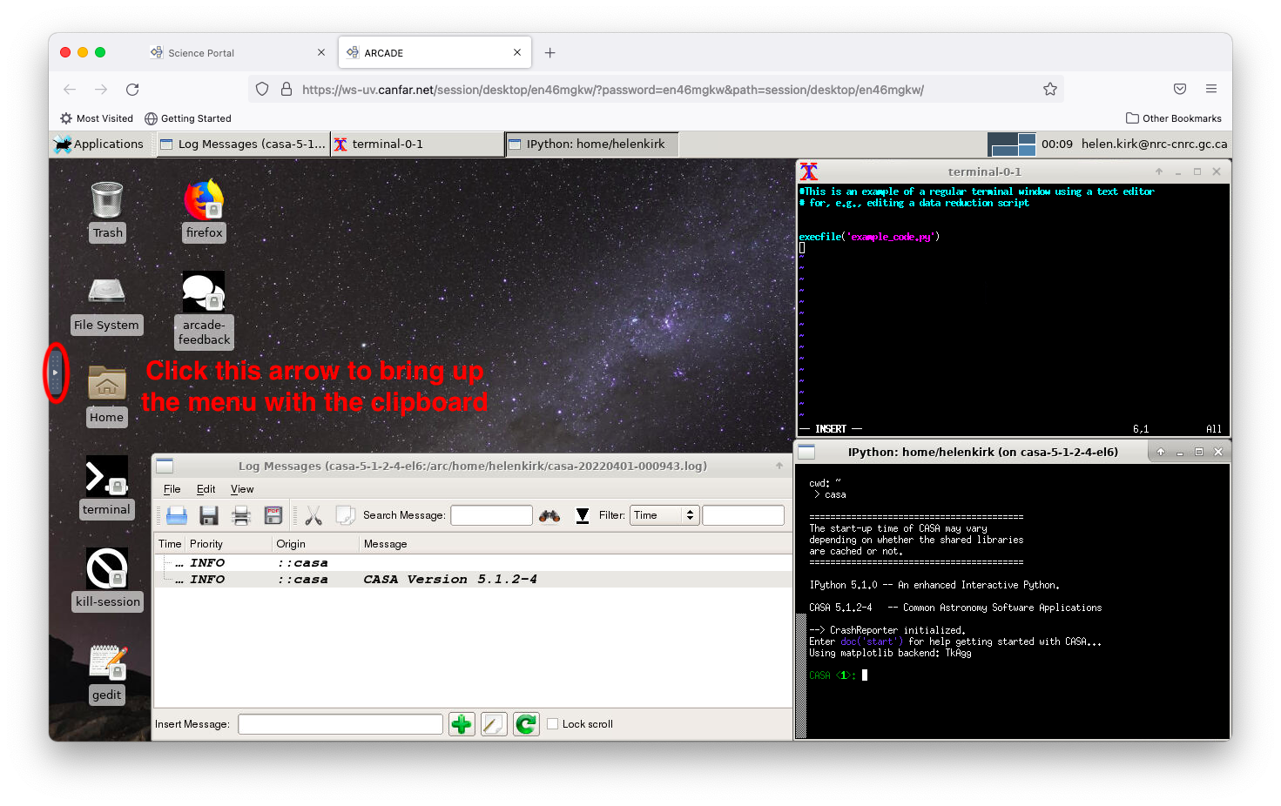Open the View menu in Log Messages

tap(242, 489)
